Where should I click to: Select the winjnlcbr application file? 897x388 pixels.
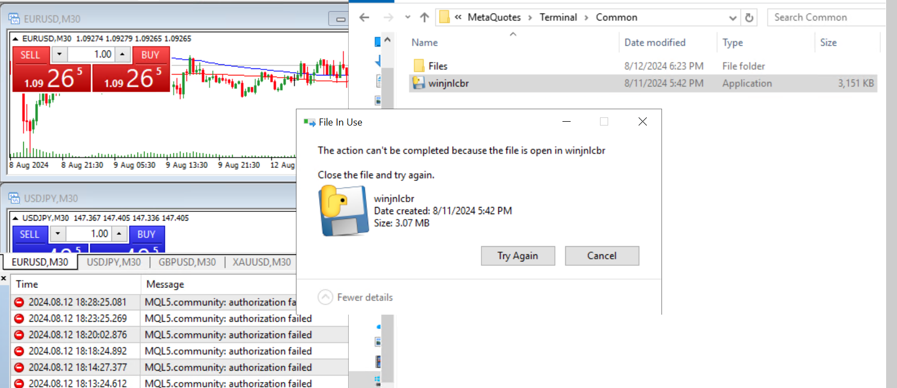[x=643, y=83]
